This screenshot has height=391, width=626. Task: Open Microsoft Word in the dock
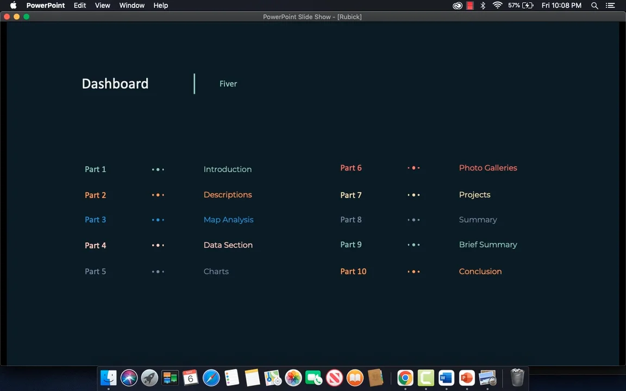(x=446, y=377)
